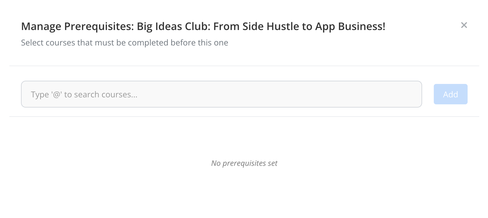
Task: Focus the course search input field
Action: (x=221, y=94)
